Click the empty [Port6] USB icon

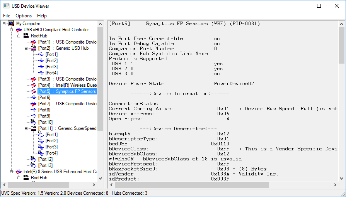click(33, 97)
